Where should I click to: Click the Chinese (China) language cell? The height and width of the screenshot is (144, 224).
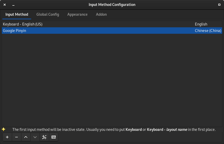208,31
